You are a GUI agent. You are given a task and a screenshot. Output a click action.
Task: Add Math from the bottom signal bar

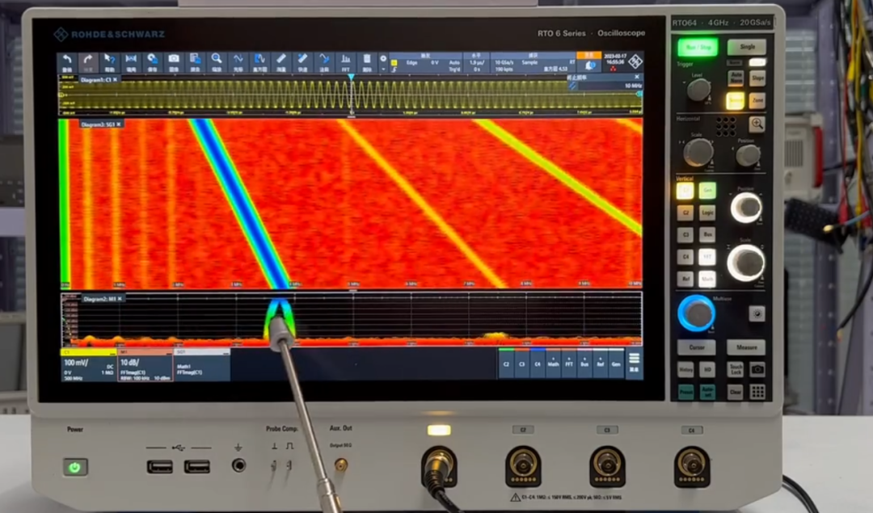[554, 364]
